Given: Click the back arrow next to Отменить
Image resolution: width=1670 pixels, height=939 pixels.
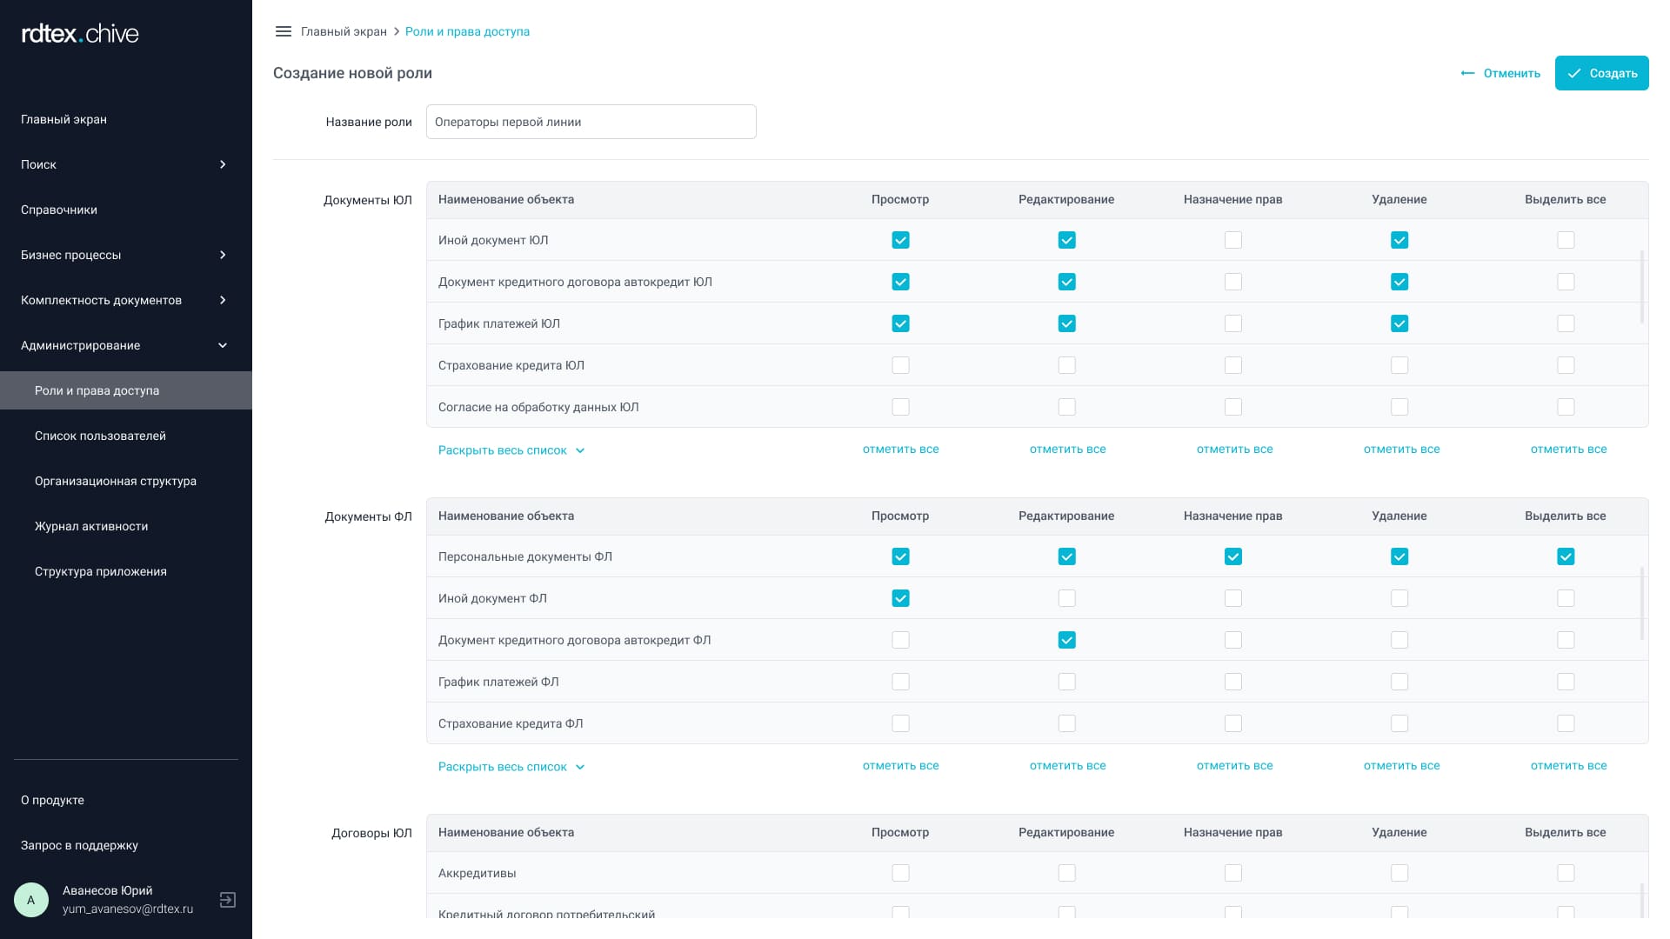Looking at the screenshot, I should pyautogui.click(x=1467, y=73).
